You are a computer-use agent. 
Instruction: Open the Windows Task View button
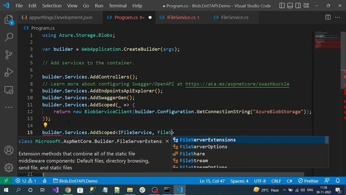[42, 190]
